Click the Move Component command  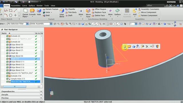click(x=147, y=12)
